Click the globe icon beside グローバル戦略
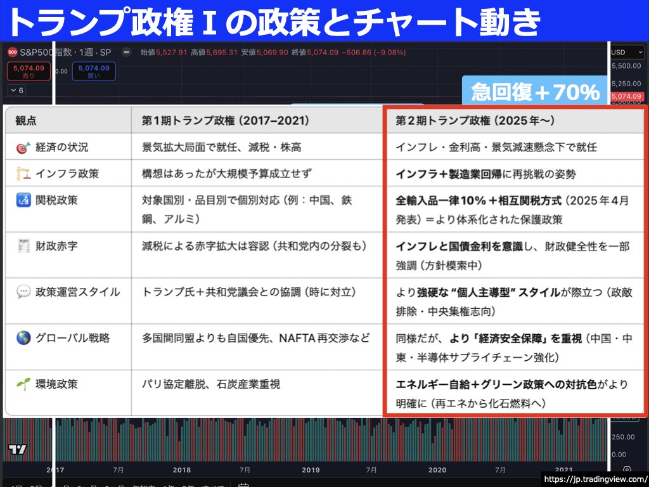This screenshot has height=487, width=649. click(x=23, y=338)
